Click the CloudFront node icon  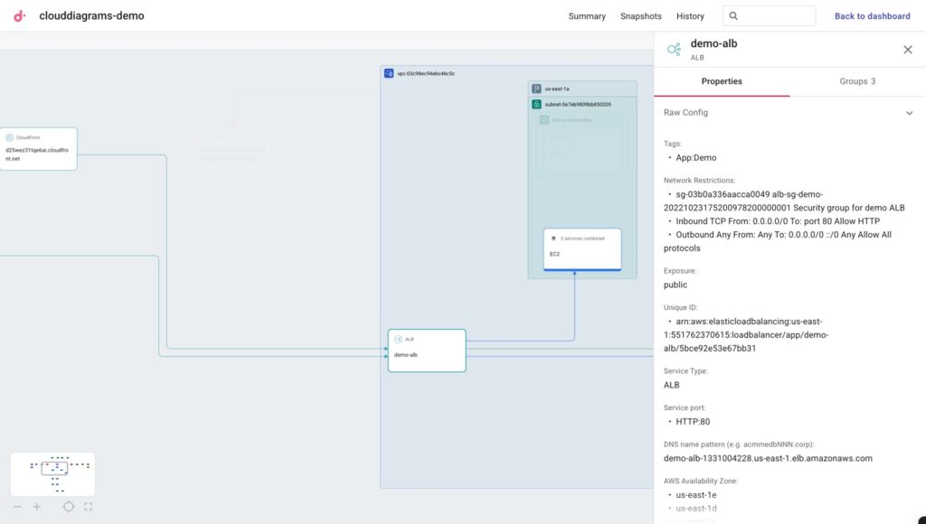coord(10,137)
